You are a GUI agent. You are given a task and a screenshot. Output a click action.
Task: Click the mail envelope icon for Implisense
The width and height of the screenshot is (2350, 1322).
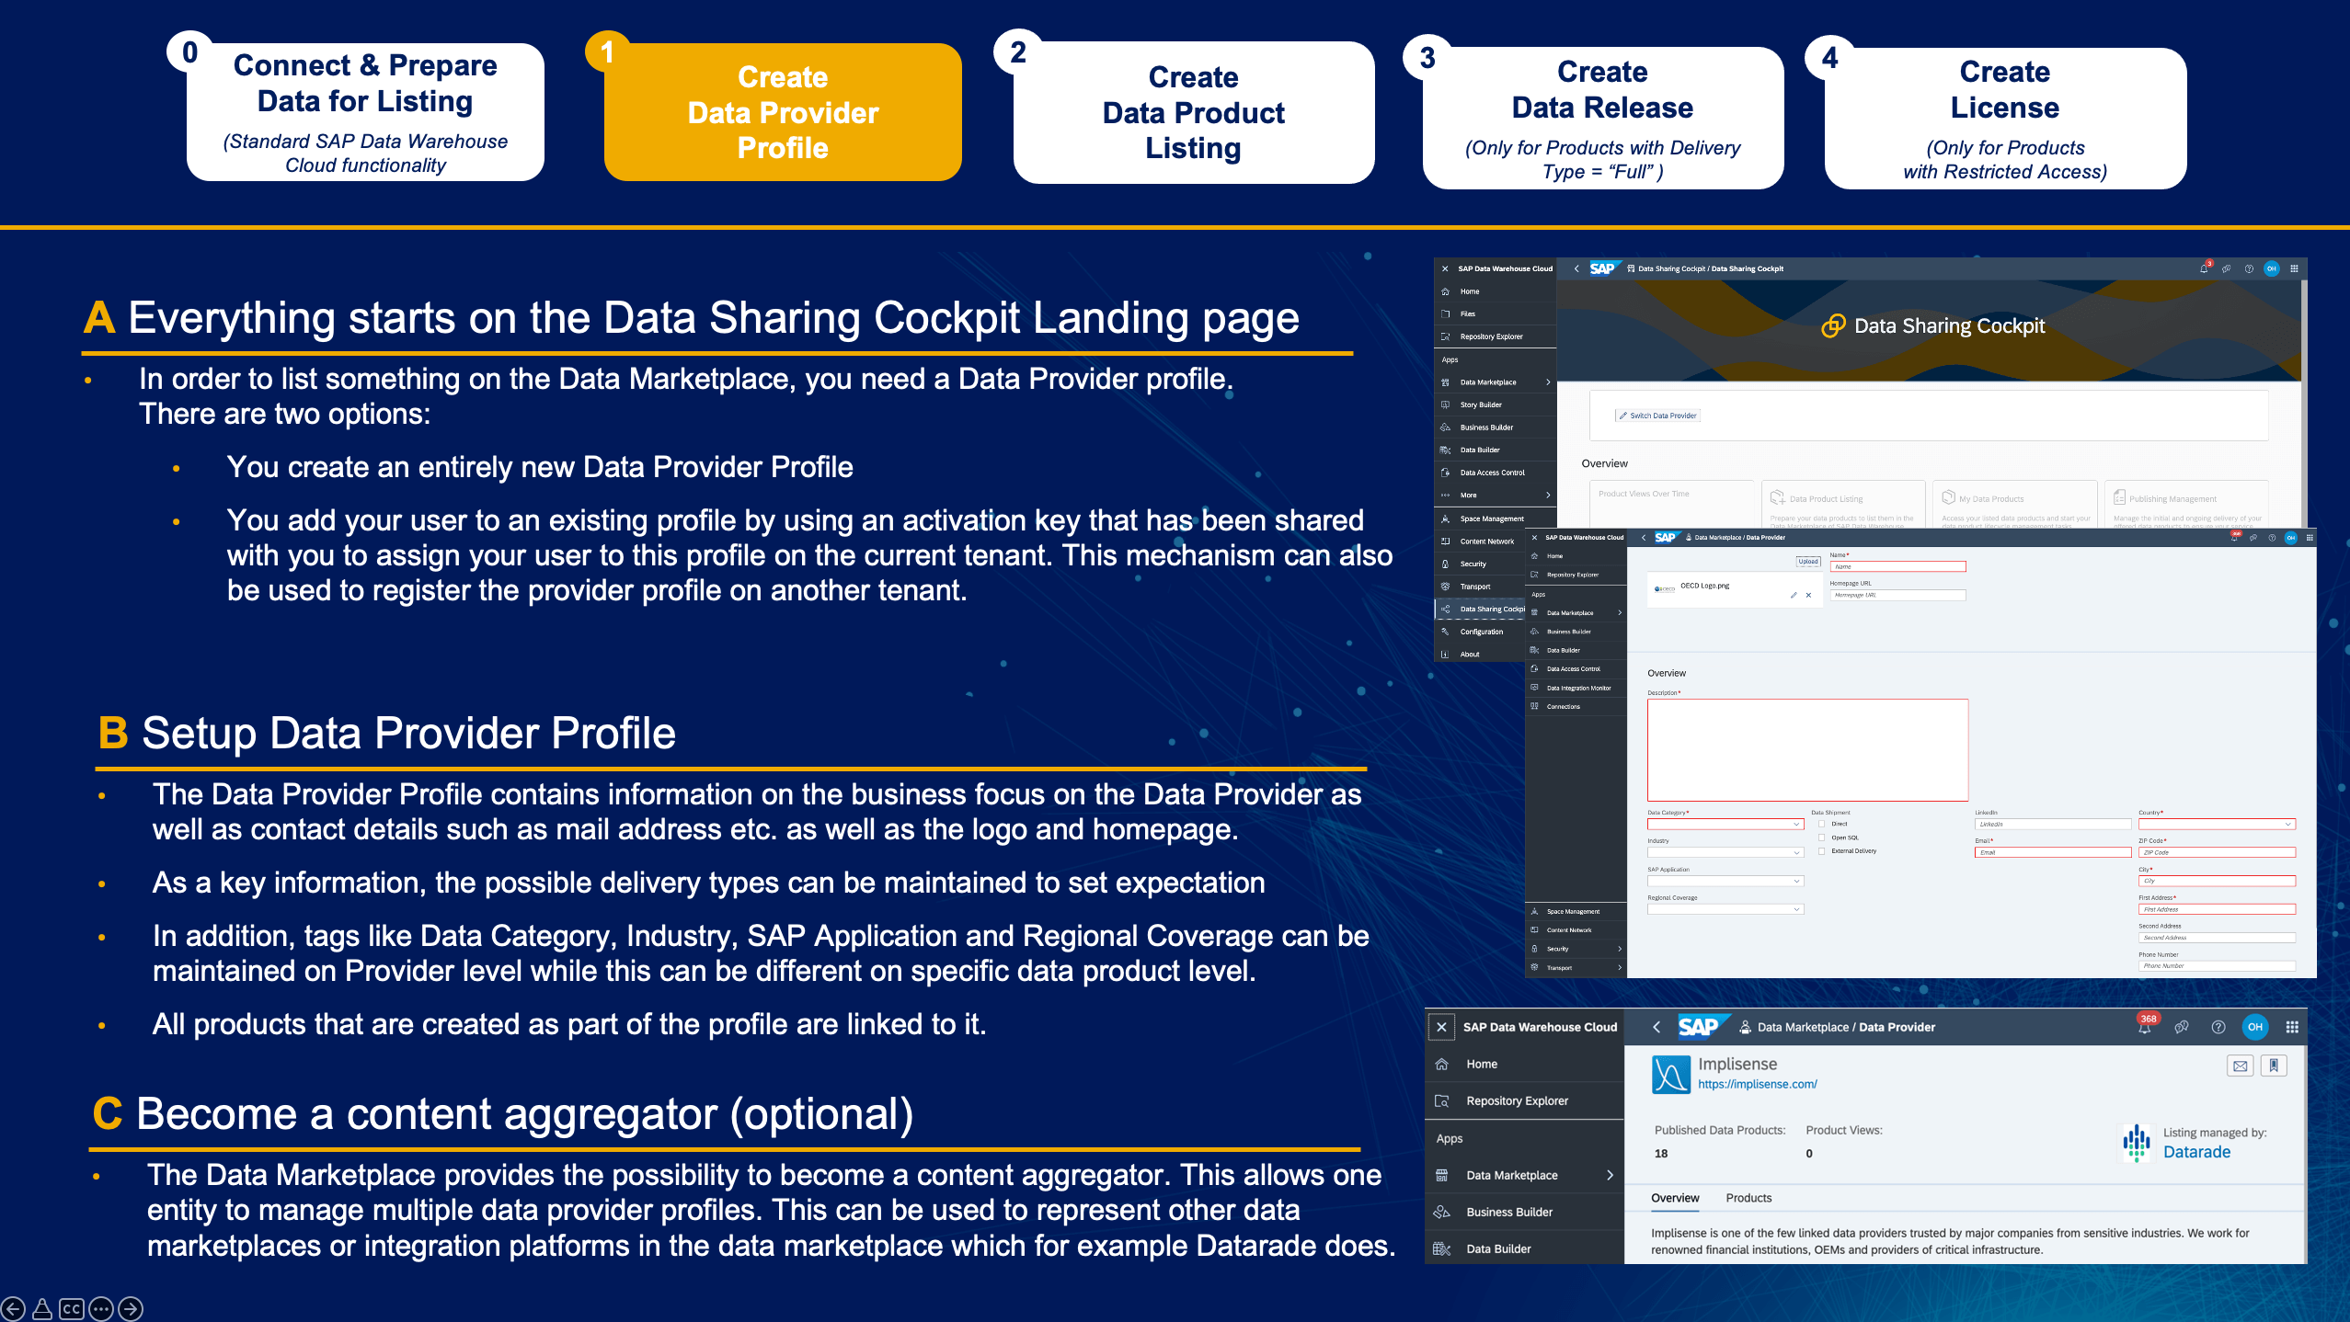2241,1066
